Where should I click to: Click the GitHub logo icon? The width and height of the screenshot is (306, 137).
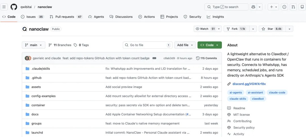(x=14, y=7)
